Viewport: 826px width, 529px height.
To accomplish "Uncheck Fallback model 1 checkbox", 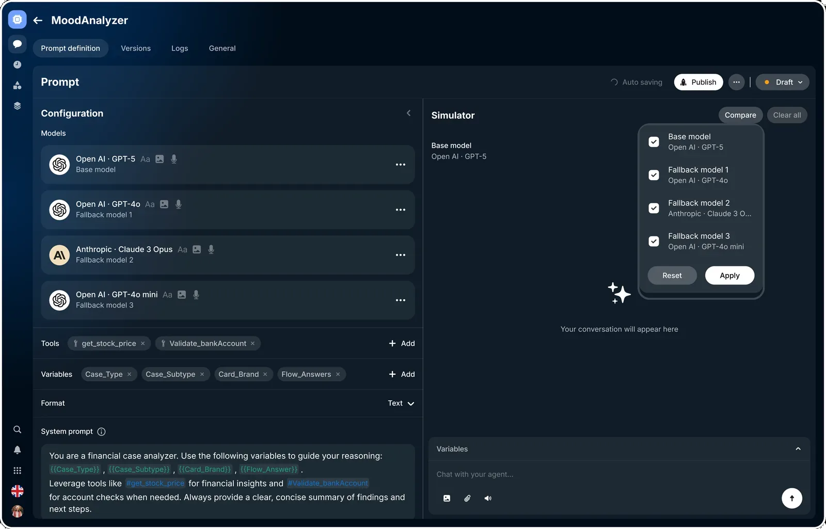I will click(x=654, y=175).
